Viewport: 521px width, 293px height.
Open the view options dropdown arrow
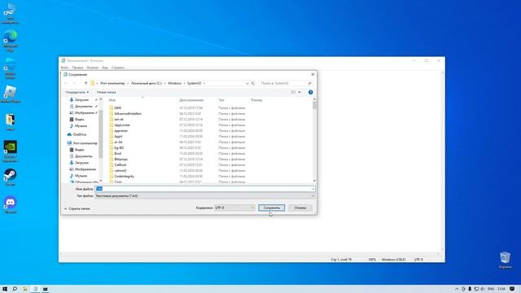(x=300, y=92)
